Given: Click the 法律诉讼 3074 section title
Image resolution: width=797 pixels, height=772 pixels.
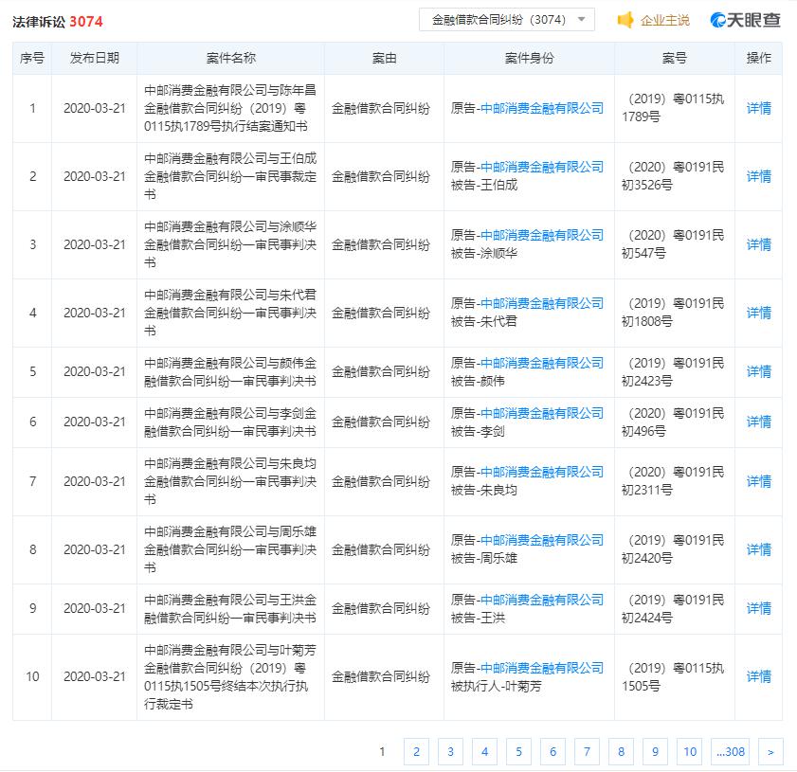Looking at the screenshot, I should coord(58,22).
